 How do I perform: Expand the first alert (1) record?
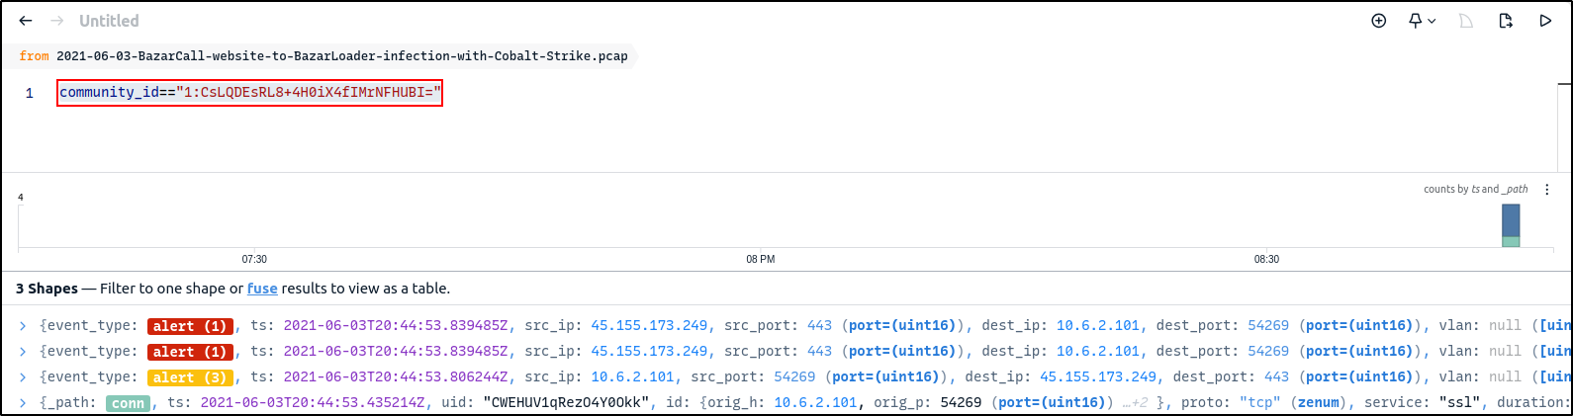click(x=23, y=326)
